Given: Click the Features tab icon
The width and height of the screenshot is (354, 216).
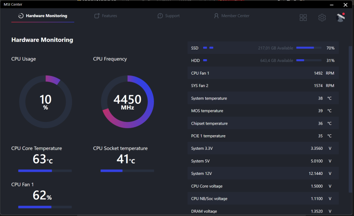Looking at the screenshot, I should [x=97, y=16].
